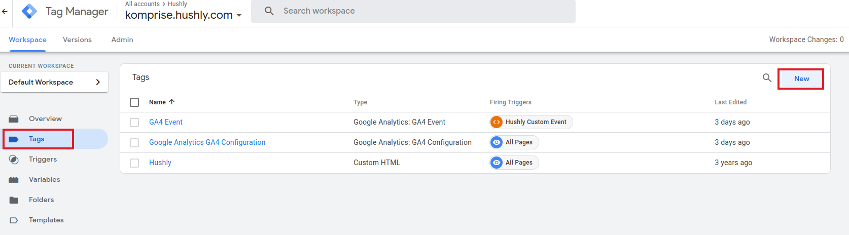Viewport: 849px width, 235px height.
Task: Open the tags table search icon
Action: tap(767, 78)
